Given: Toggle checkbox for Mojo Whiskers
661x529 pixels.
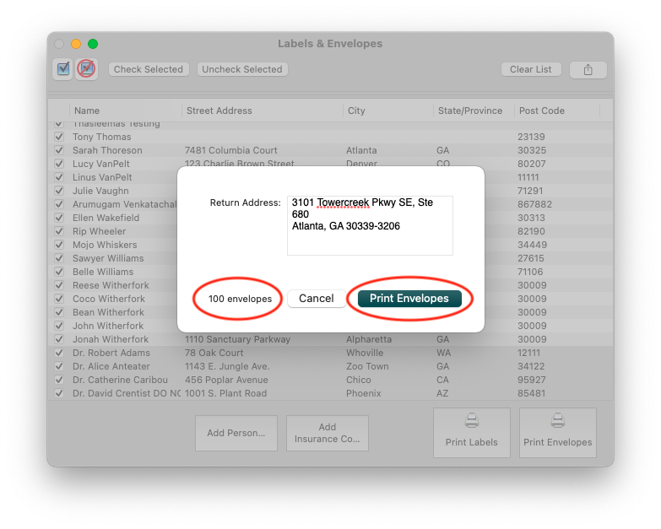Looking at the screenshot, I should coord(59,245).
